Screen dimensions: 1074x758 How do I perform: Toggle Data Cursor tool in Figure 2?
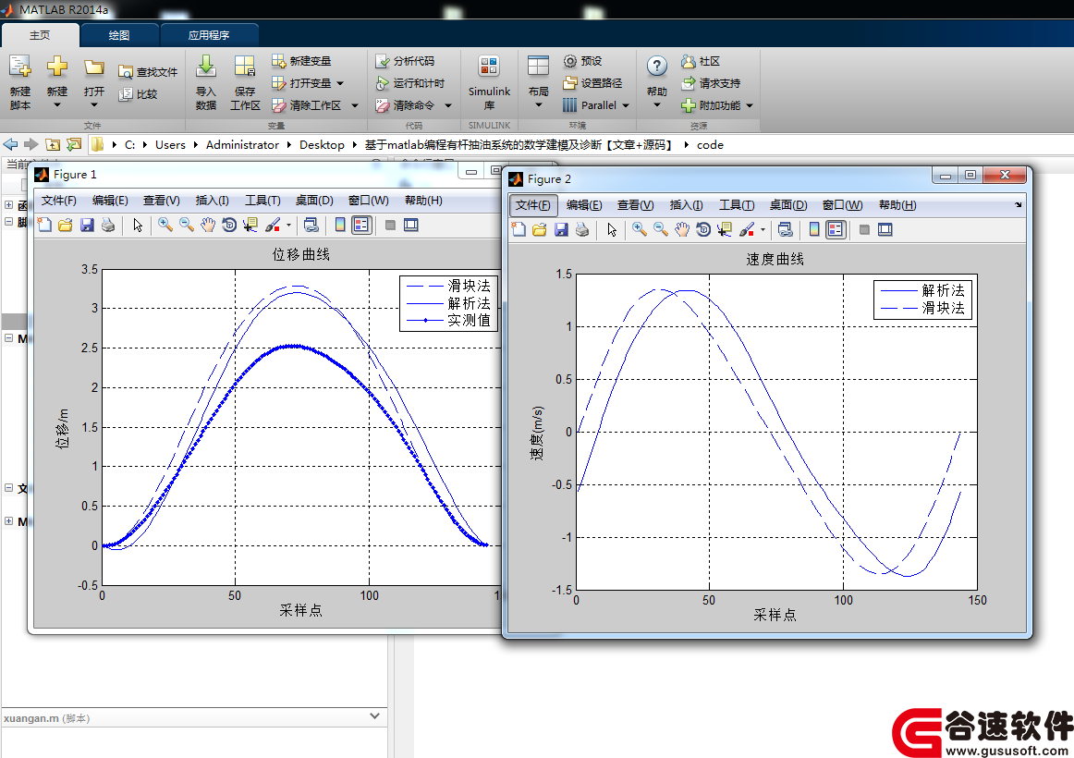[x=724, y=230]
